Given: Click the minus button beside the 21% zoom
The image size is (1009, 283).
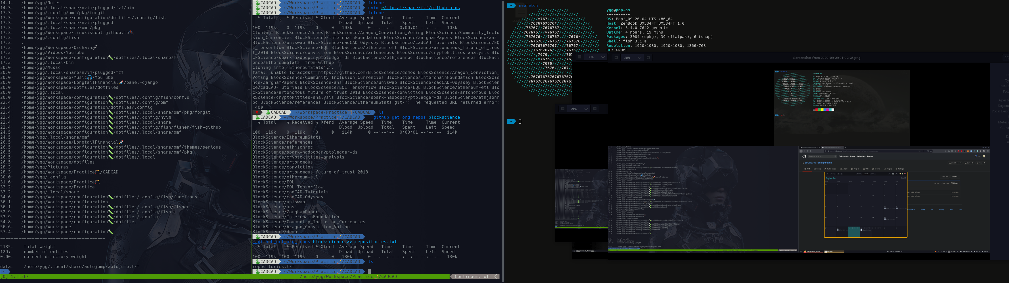Looking at the screenshot, I should (x=563, y=109).
